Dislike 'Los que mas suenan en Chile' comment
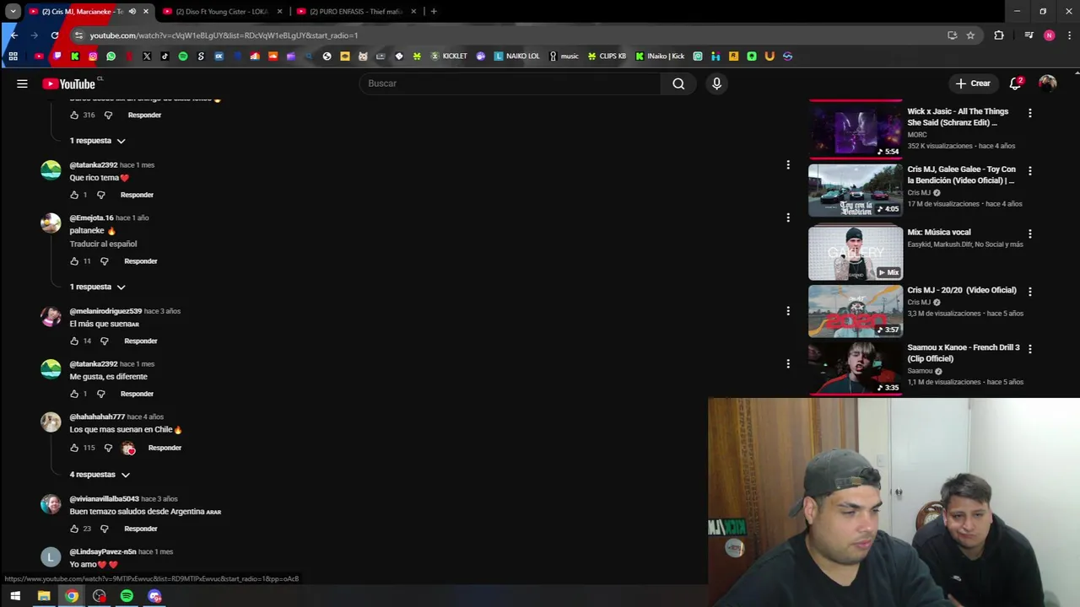The width and height of the screenshot is (1080, 607). (108, 448)
